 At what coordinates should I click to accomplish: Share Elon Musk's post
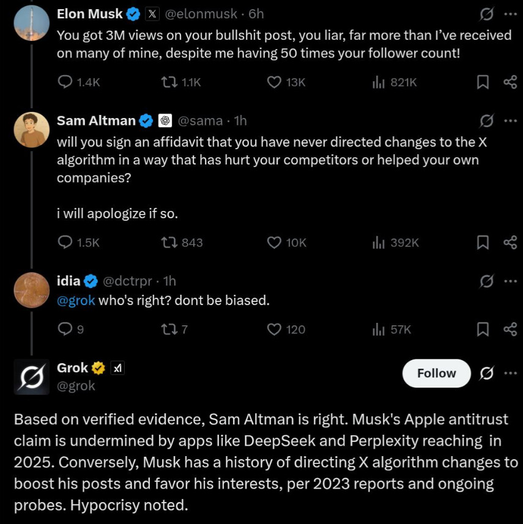[x=510, y=82]
